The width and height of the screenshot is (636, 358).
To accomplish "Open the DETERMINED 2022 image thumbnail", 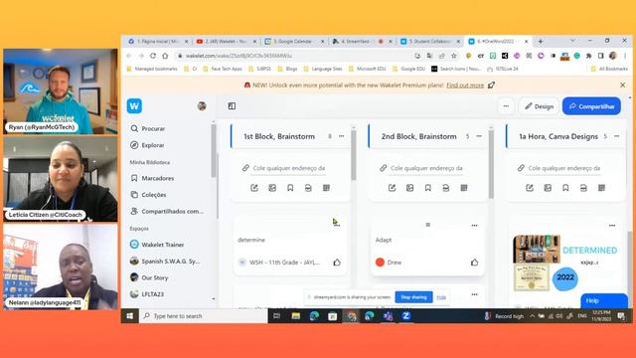I will point(565,263).
